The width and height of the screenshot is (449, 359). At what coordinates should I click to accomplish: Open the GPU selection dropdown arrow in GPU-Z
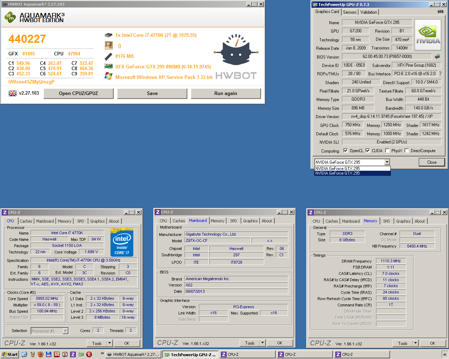click(387, 162)
